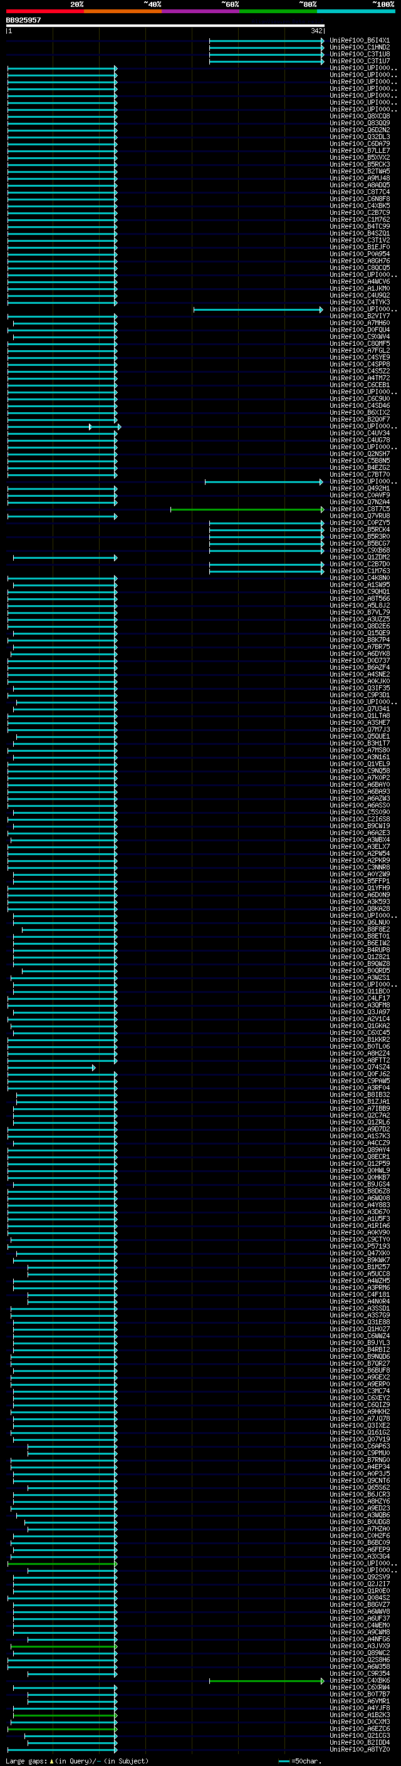Click the UniRef100_A8T566 label
Viewport: 401px width, 1766px height.
point(360,598)
